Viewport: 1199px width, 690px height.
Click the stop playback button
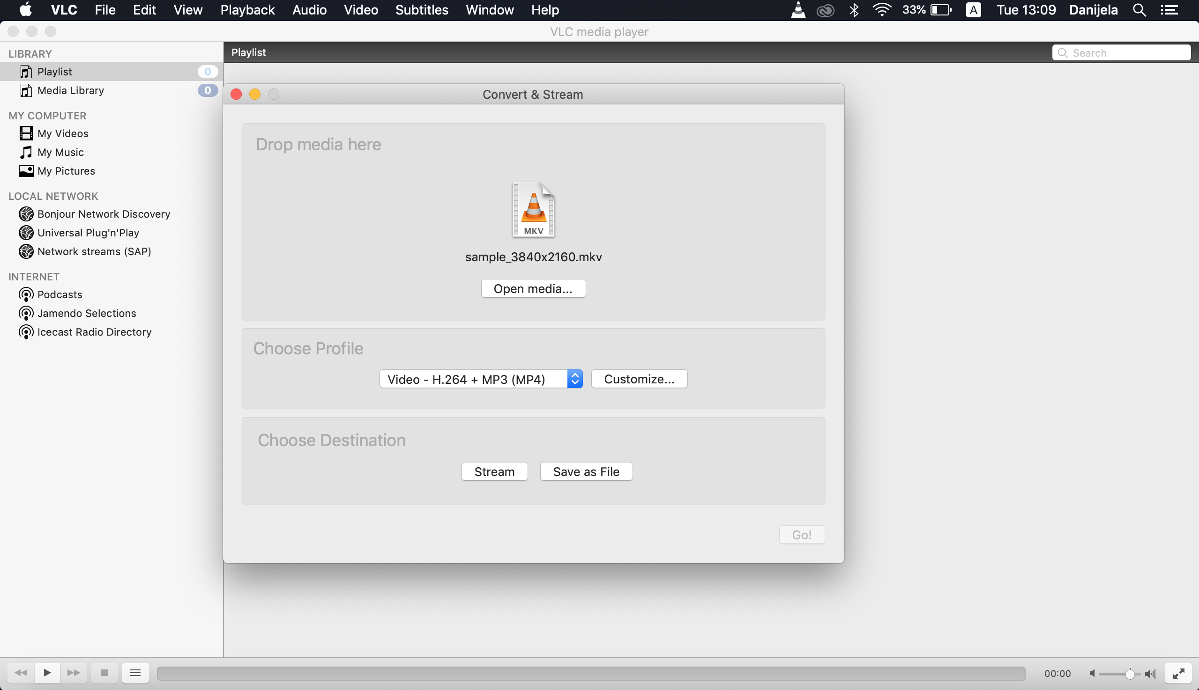tap(104, 673)
